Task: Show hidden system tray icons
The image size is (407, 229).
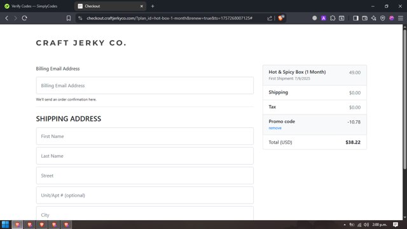Action: pyautogui.click(x=345, y=225)
